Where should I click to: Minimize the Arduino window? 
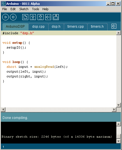click(108, 4)
